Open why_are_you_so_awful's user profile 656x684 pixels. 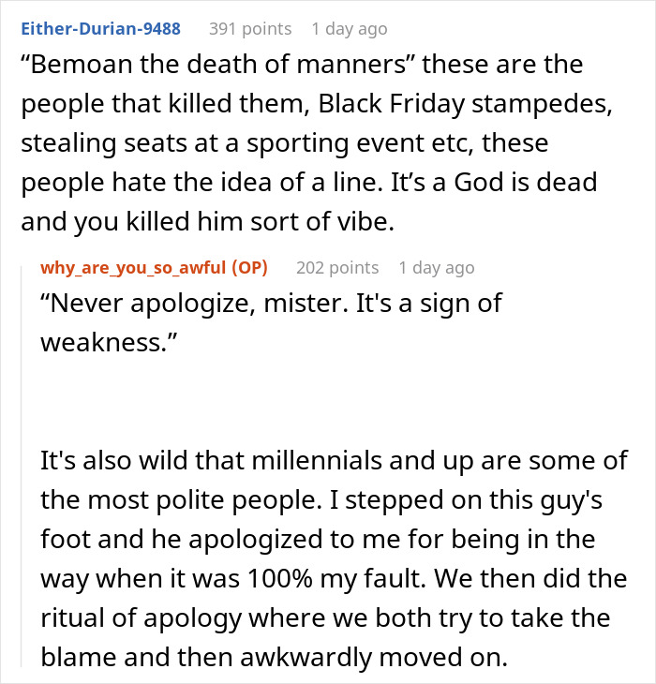coord(133,268)
